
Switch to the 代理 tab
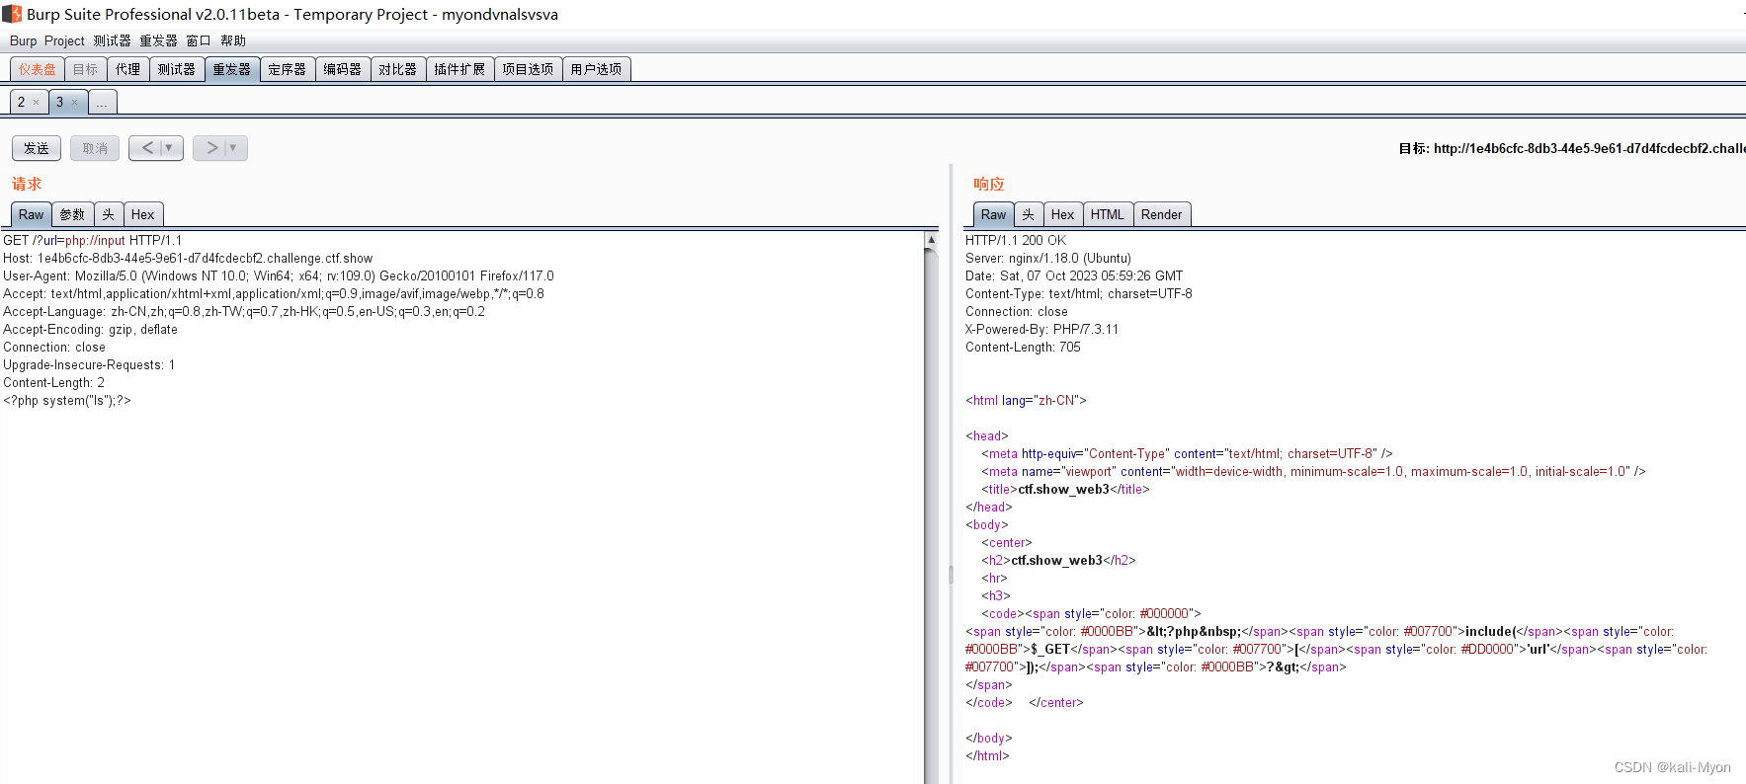(x=128, y=69)
